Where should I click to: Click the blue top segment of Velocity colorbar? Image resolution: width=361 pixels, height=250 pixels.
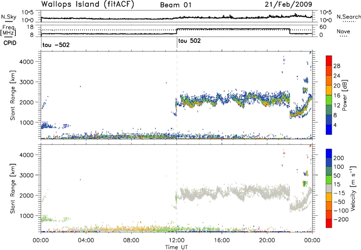coord(329,153)
